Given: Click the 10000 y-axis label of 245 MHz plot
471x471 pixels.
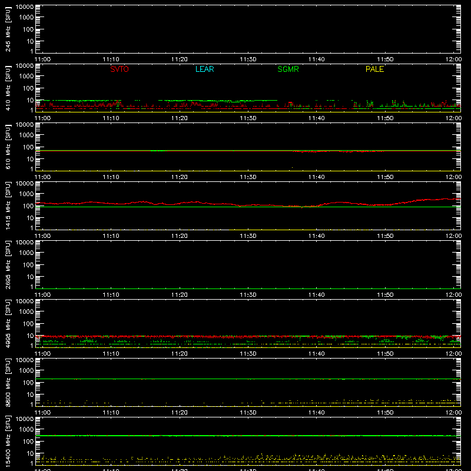Looking at the screenshot, I should coord(25,7).
